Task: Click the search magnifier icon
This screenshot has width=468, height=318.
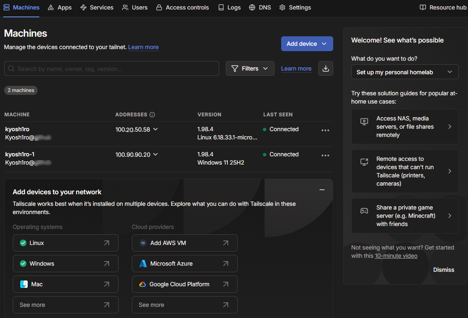Action: point(11,69)
